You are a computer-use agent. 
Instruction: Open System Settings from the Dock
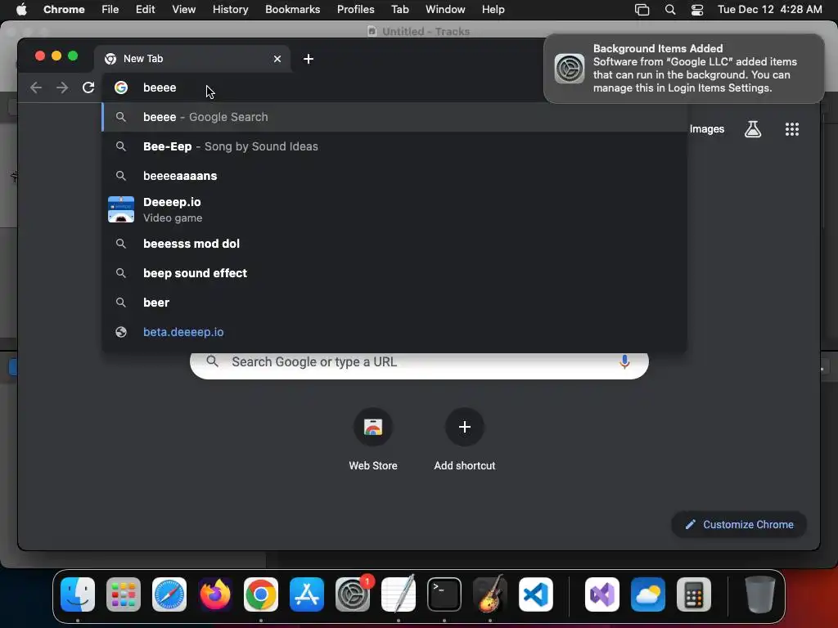pos(353,594)
